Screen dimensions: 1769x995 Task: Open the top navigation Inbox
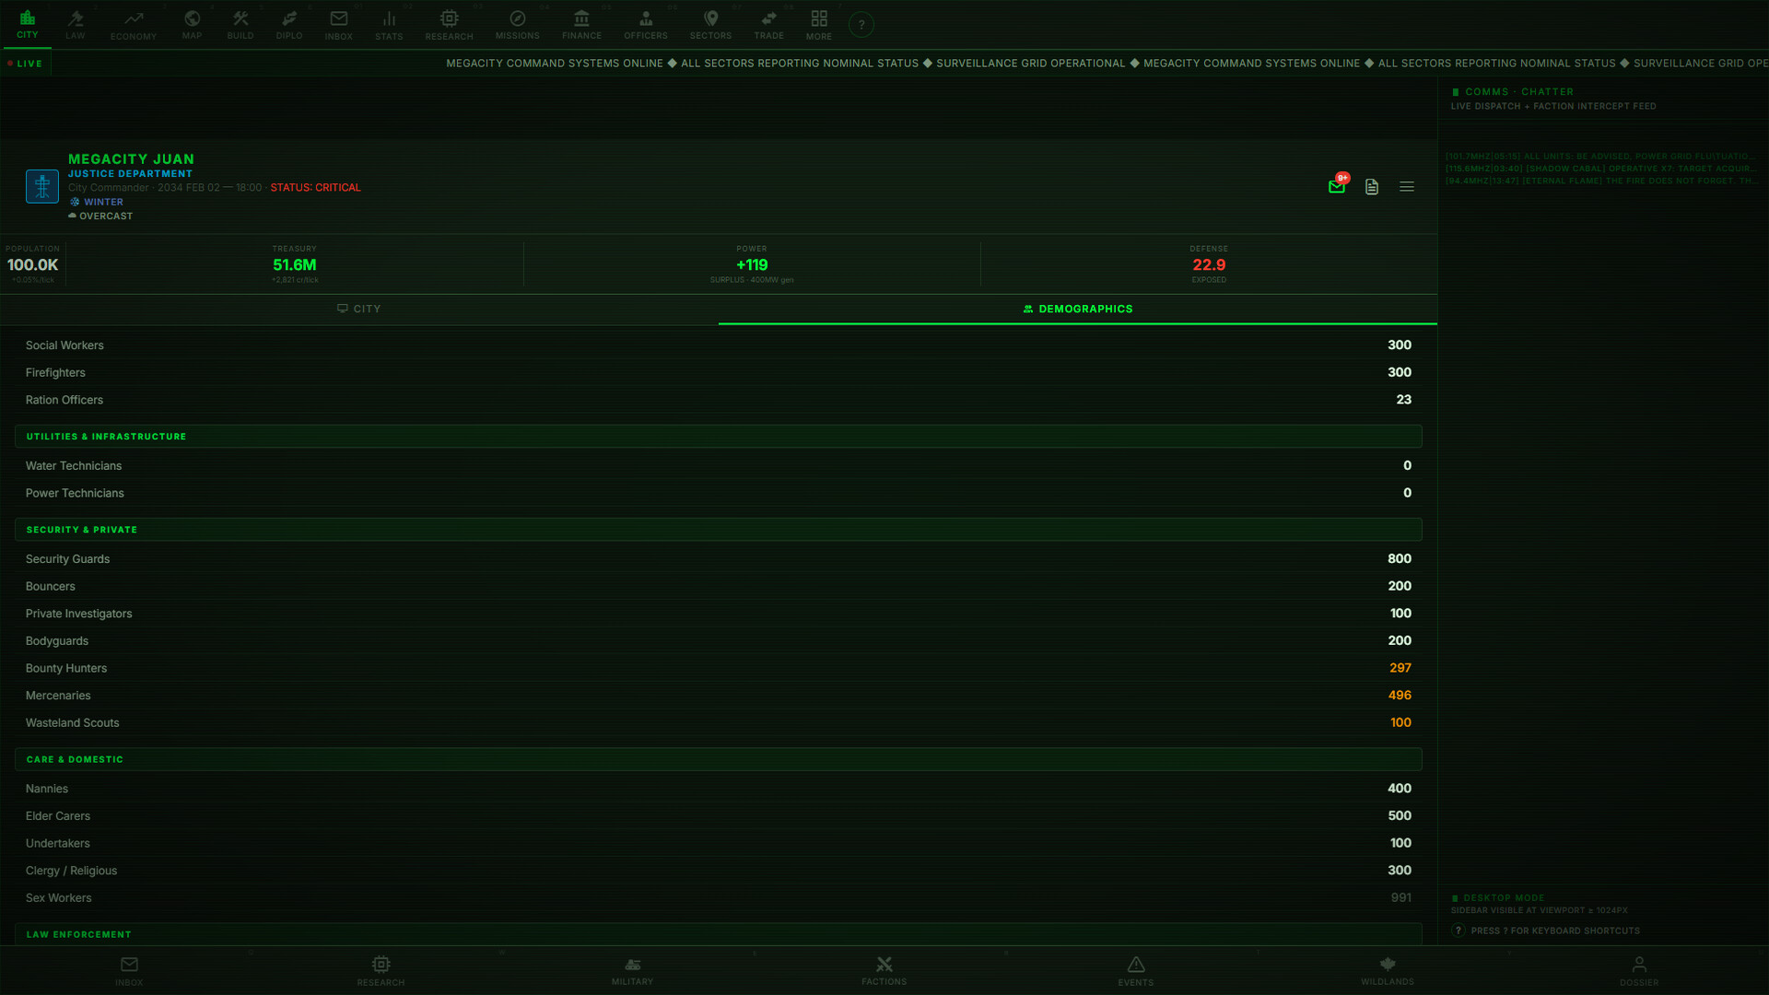point(339,25)
